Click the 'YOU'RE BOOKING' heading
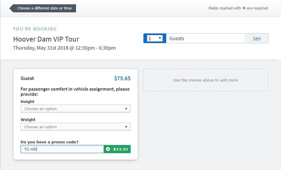The image size is (281, 170). (x=35, y=29)
